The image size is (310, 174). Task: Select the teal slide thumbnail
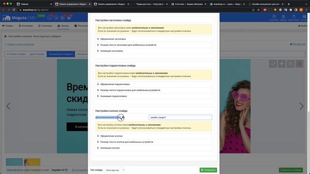[x=14, y=162]
